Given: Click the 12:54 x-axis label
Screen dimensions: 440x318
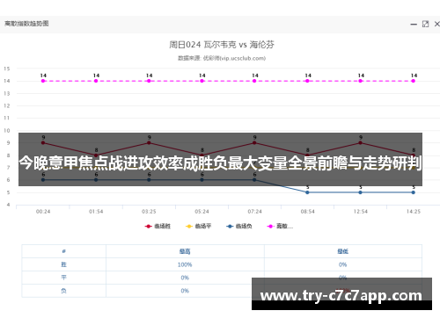Looking at the screenshot, I should (x=360, y=212).
